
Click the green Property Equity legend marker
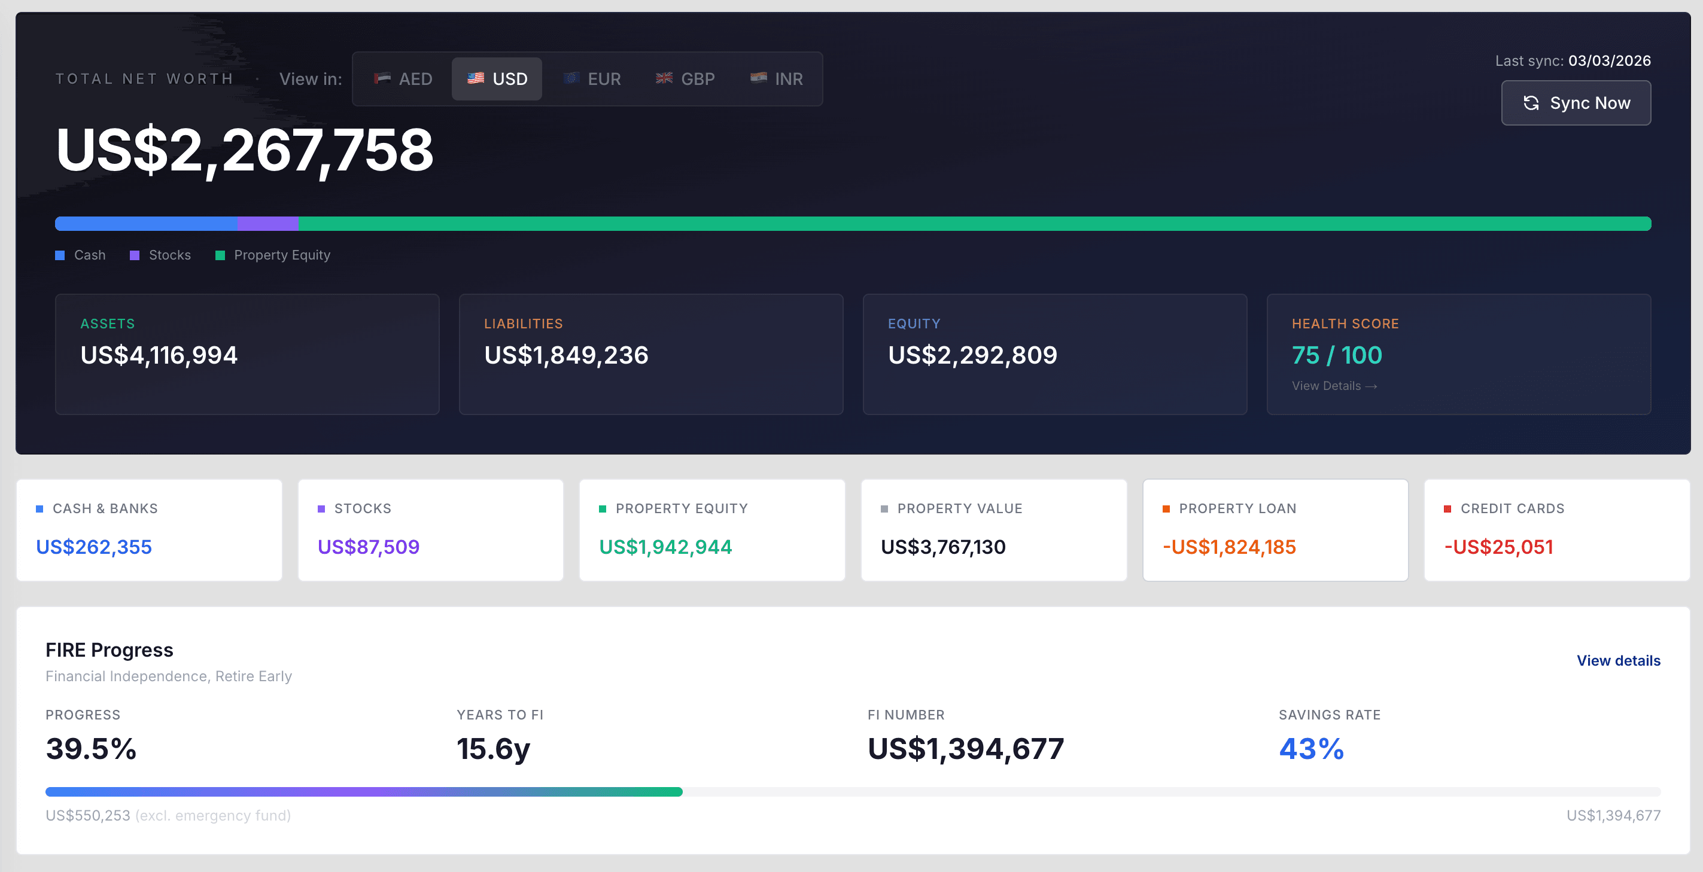(x=220, y=255)
